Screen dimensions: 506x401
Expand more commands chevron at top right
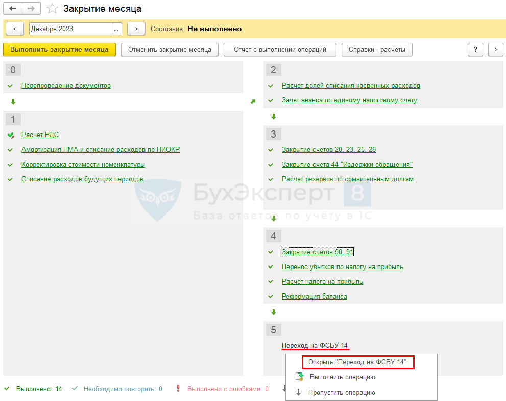click(496, 50)
